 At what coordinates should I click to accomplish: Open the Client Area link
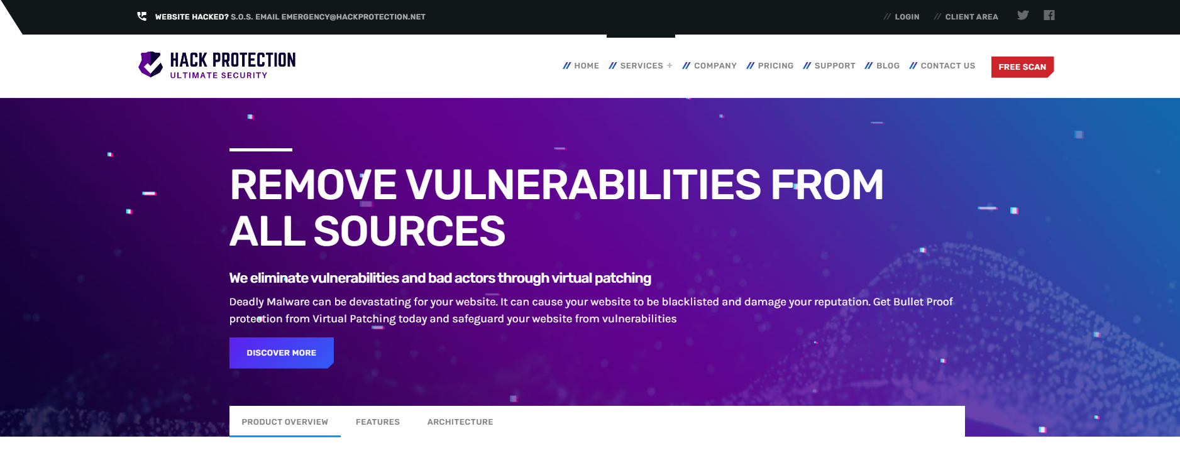971,17
